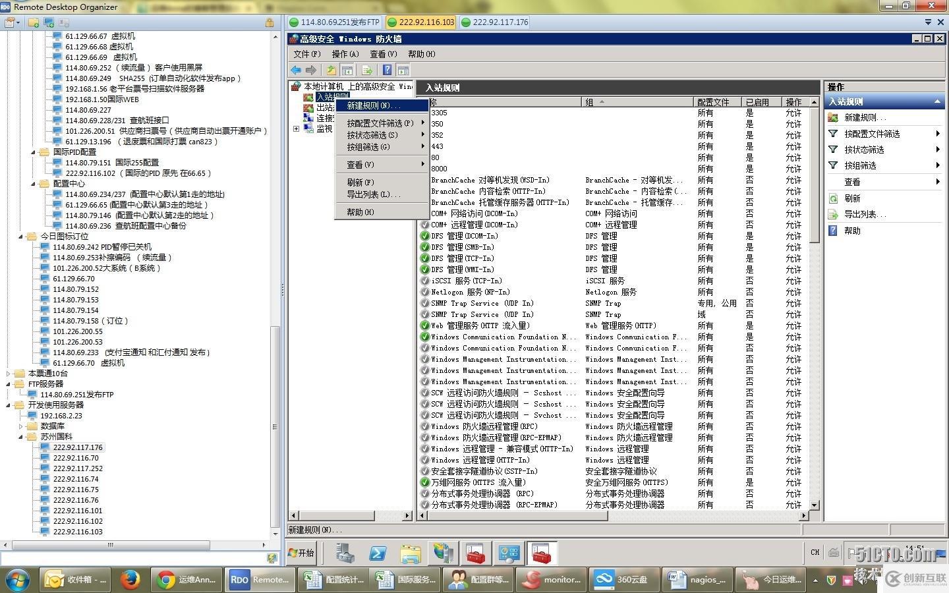
Task: Collapse the 今日图标订位 folder
Action: coord(21,237)
